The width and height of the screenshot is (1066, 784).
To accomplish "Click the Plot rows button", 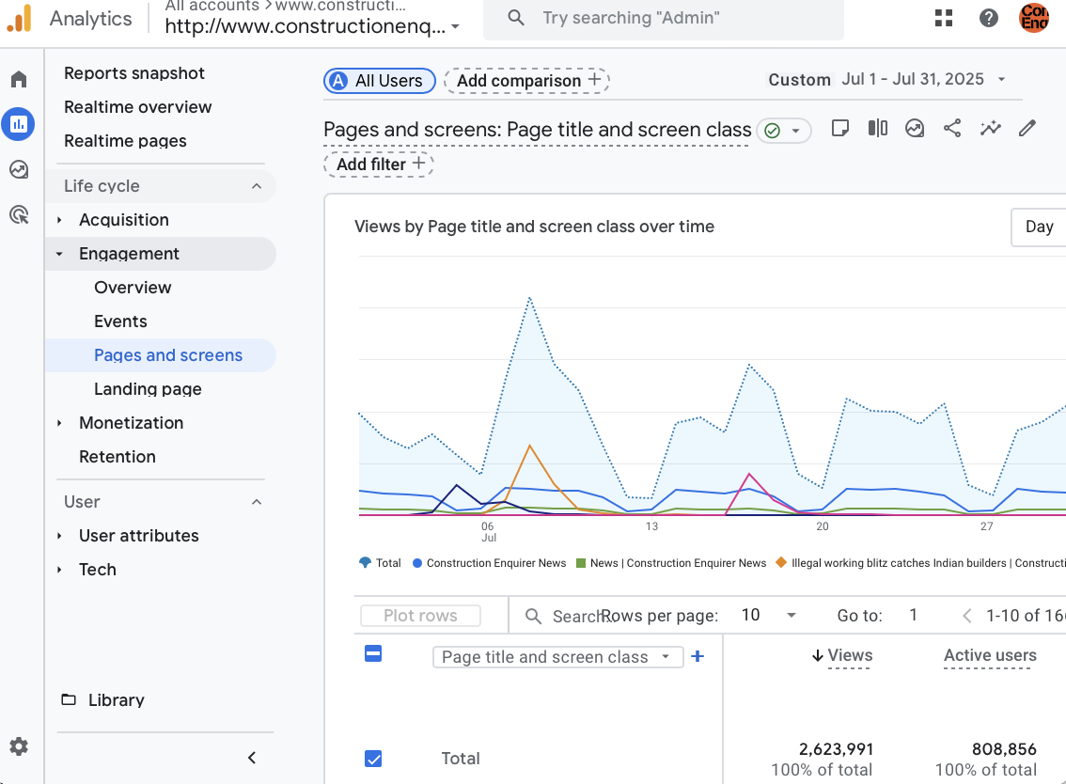I will click(x=420, y=616).
